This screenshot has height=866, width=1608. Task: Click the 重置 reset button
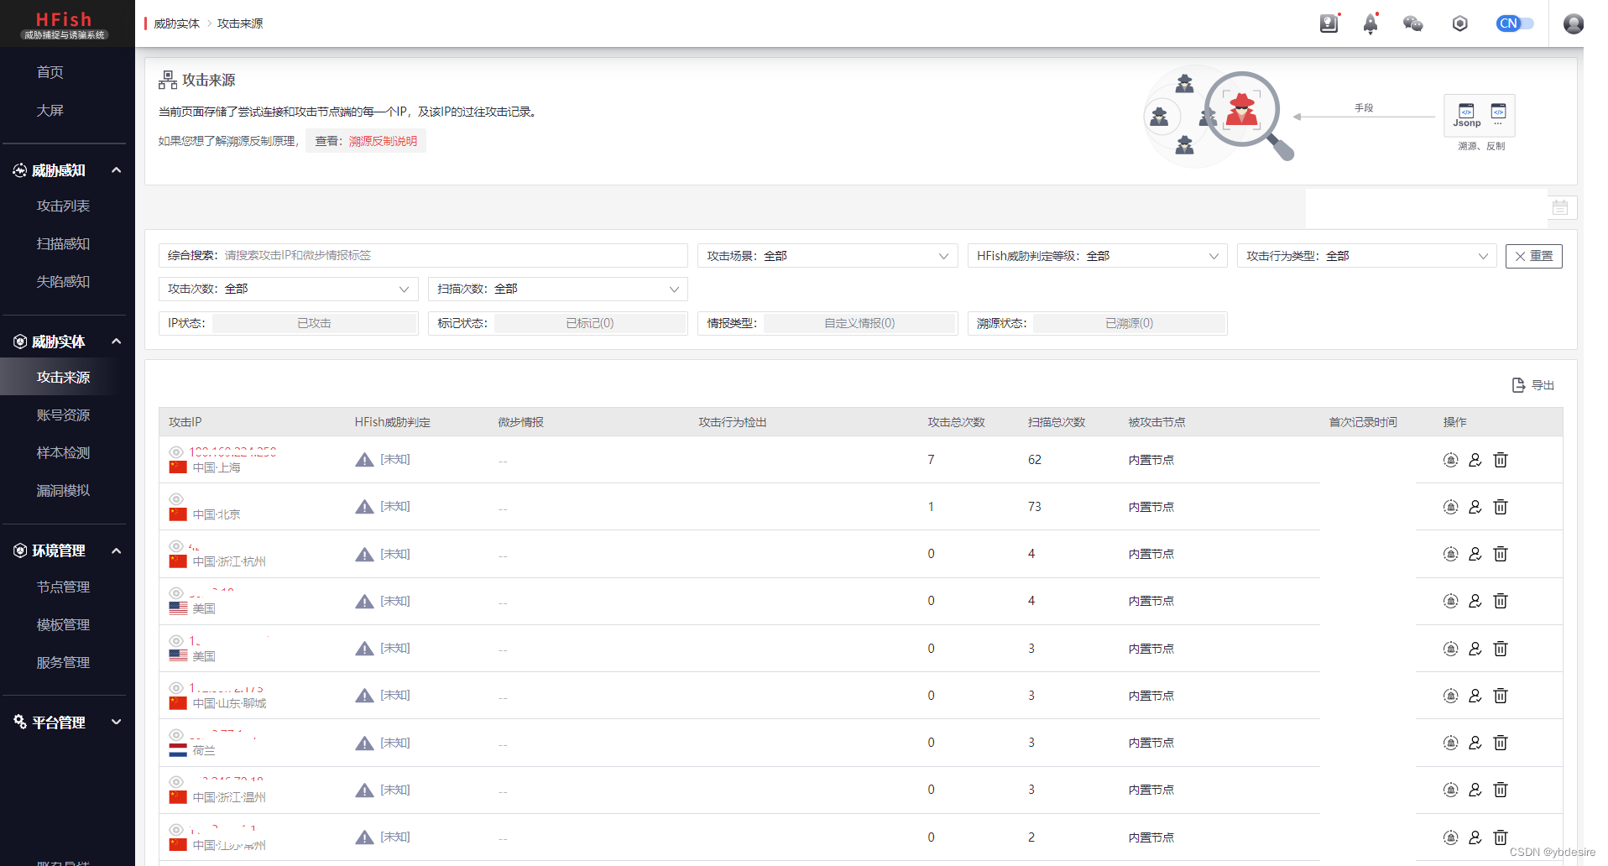[x=1533, y=256]
